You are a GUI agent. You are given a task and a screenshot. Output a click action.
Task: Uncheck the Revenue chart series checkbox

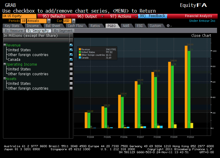tap(71, 45)
